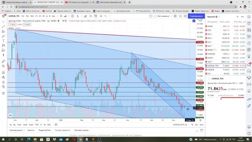Open the chart layout selector square
The width and height of the screenshot is (252, 142).
coord(151,16)
